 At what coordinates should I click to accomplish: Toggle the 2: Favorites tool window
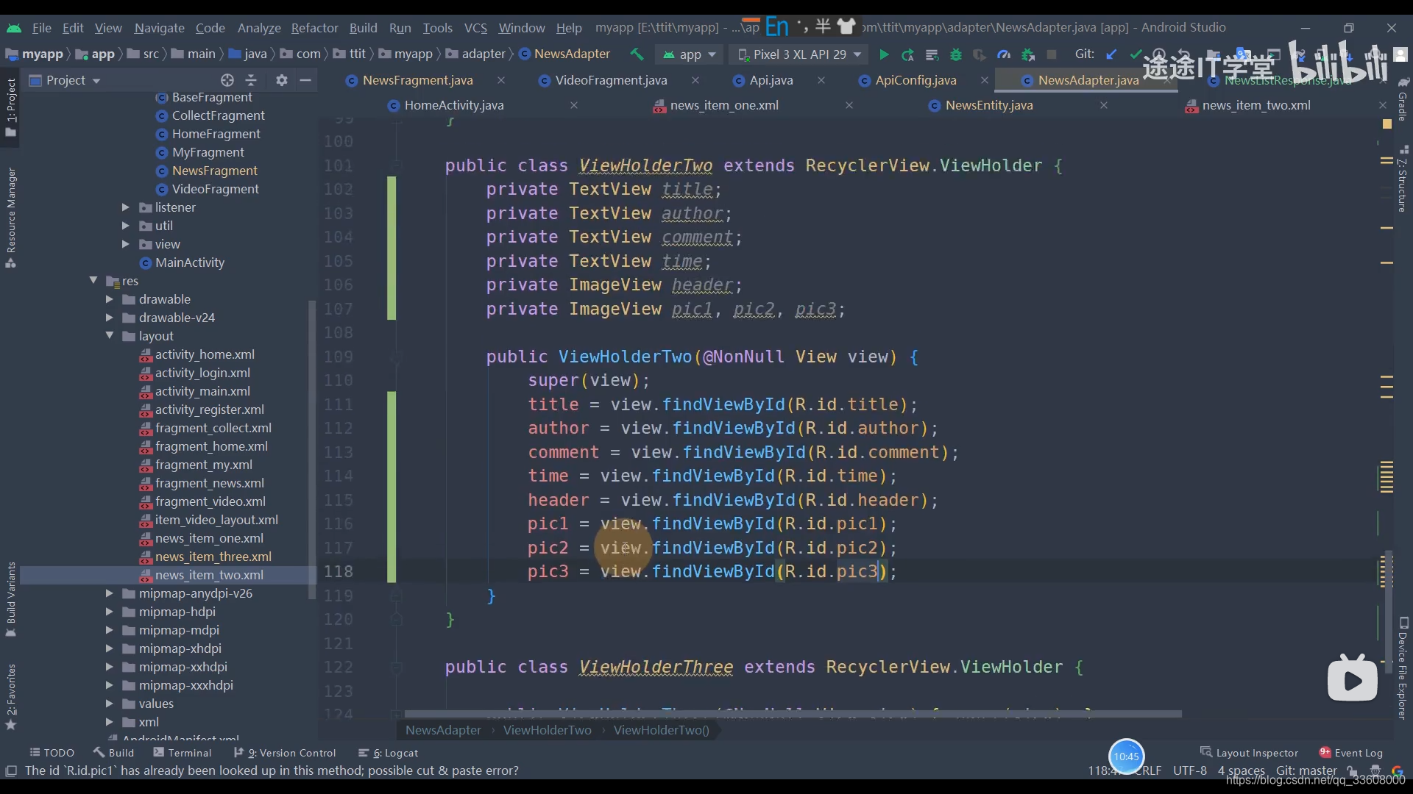pos(11,696)
